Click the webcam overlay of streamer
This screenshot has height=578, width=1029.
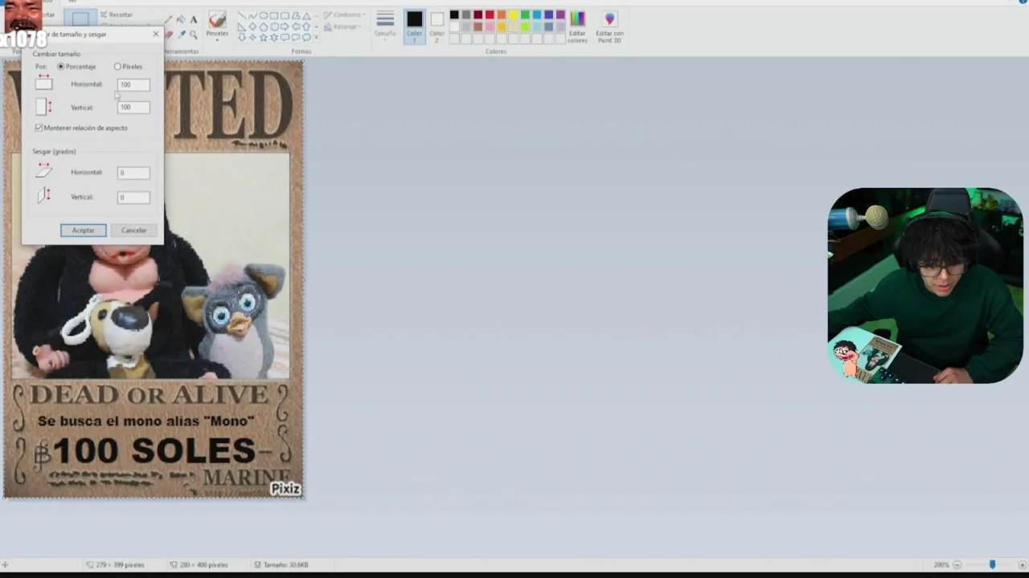(x=925, y=286)
